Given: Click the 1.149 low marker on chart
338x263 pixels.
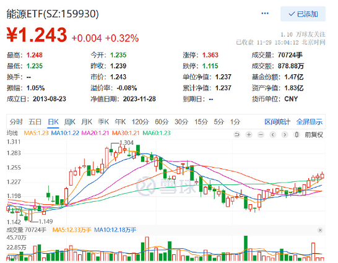Looking at the screenshot, I should click(x=45, y=222).
